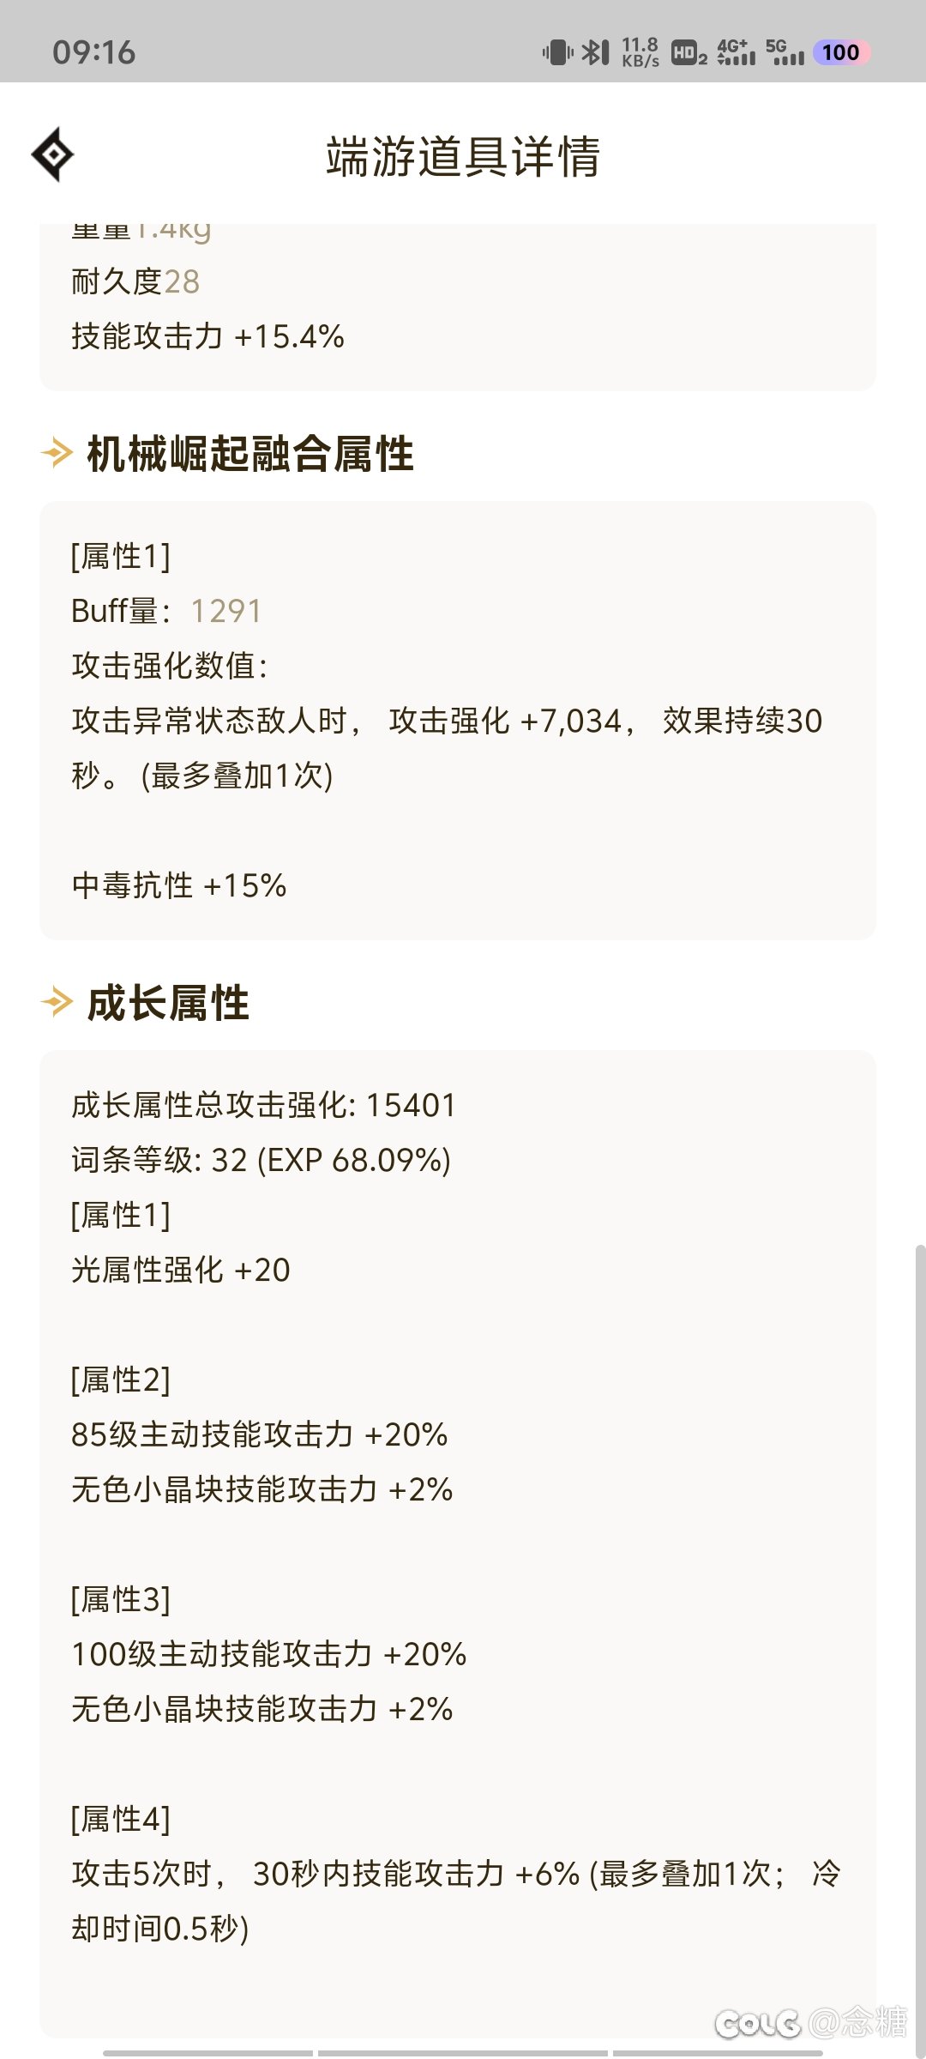Tap the Buff量 1291 value
The width and height of the screenshot is (926, 2059).
click(226, 611)
